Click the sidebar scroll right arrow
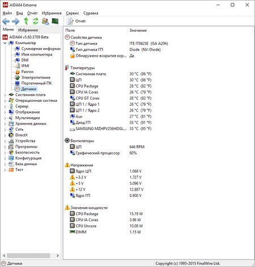 [x=58, y=256]
